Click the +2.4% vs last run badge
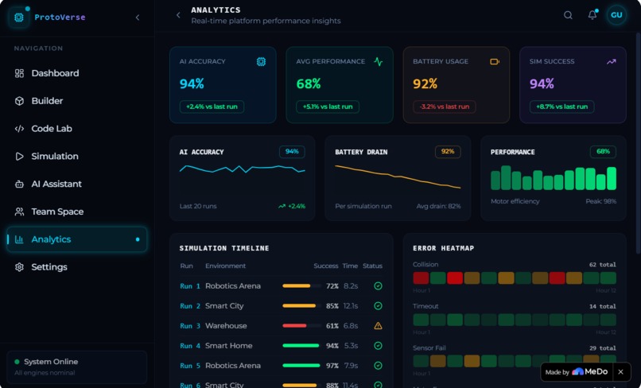641x388 pixels. [212, 107]
